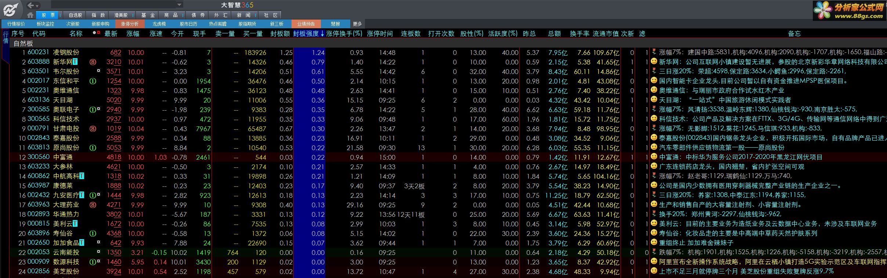Open 业绩预告 page
Screen dimensions: 887x278
[x=306, y=24]
